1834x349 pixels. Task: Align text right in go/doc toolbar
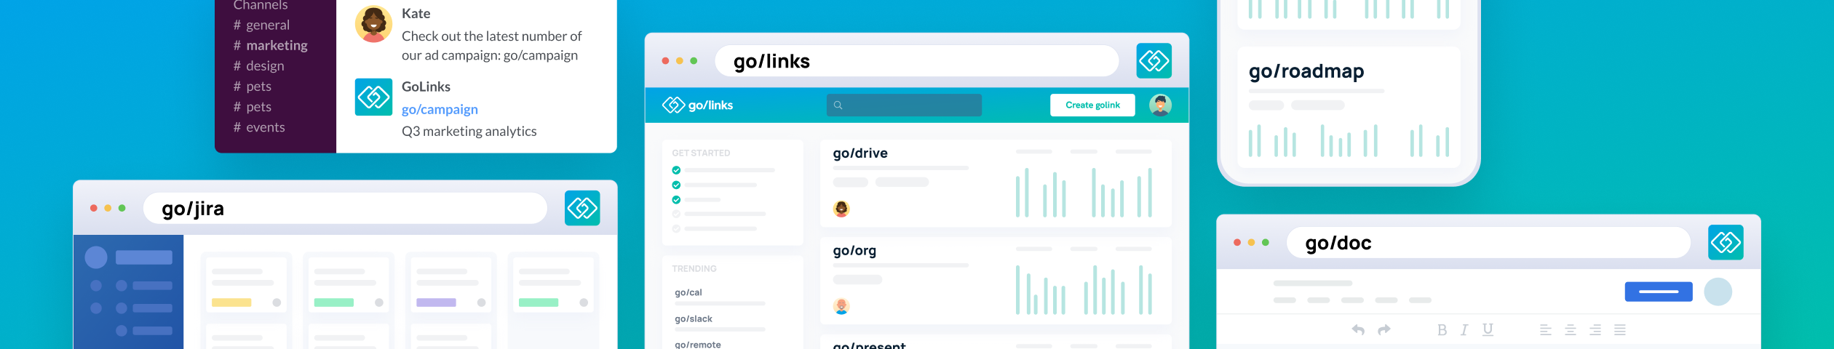[x=1595, y=330]
